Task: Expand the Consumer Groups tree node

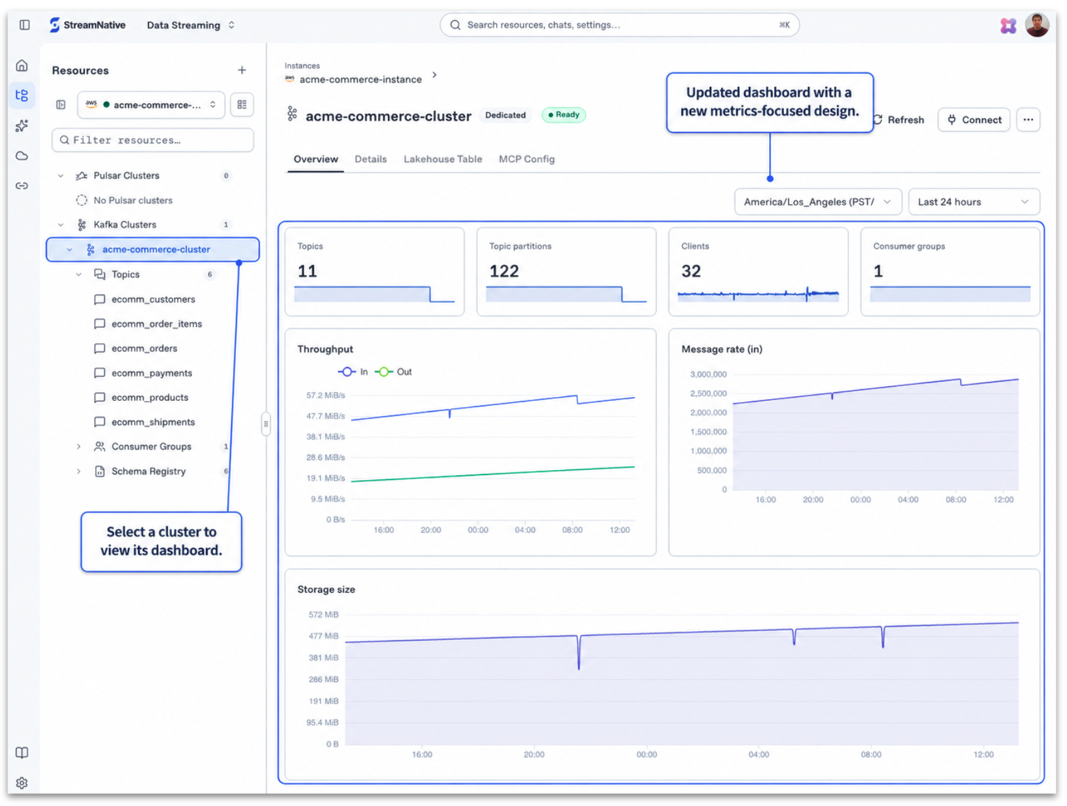Action: point(79,447)
